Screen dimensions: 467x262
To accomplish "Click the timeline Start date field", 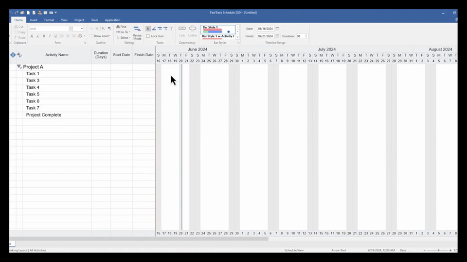I will click(266, 29).
